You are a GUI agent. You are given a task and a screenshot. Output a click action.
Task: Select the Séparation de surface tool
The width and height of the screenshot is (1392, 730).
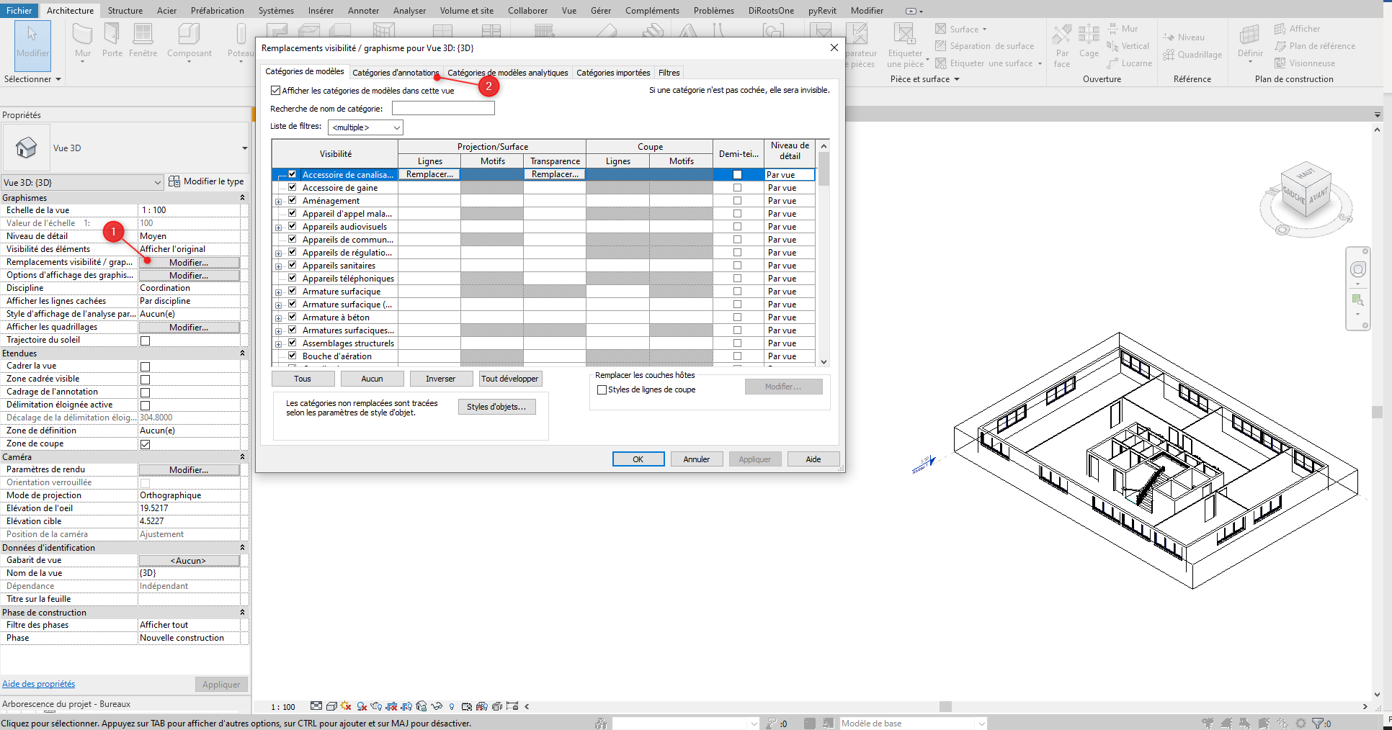[x=984, y=46]
